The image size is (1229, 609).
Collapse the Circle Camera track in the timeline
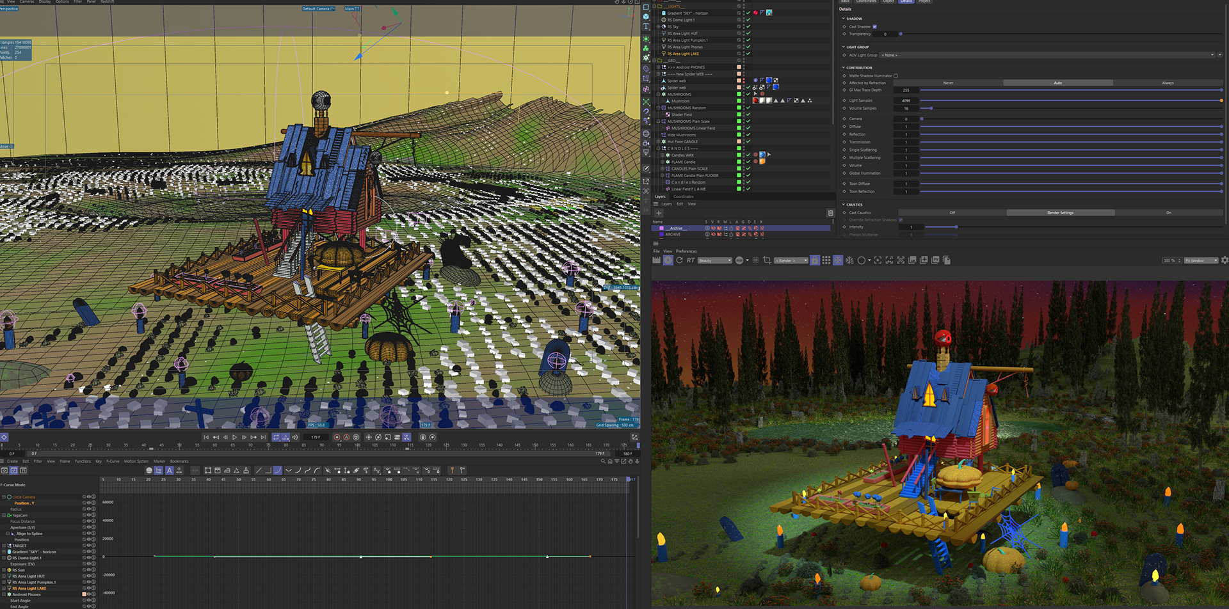3,497
